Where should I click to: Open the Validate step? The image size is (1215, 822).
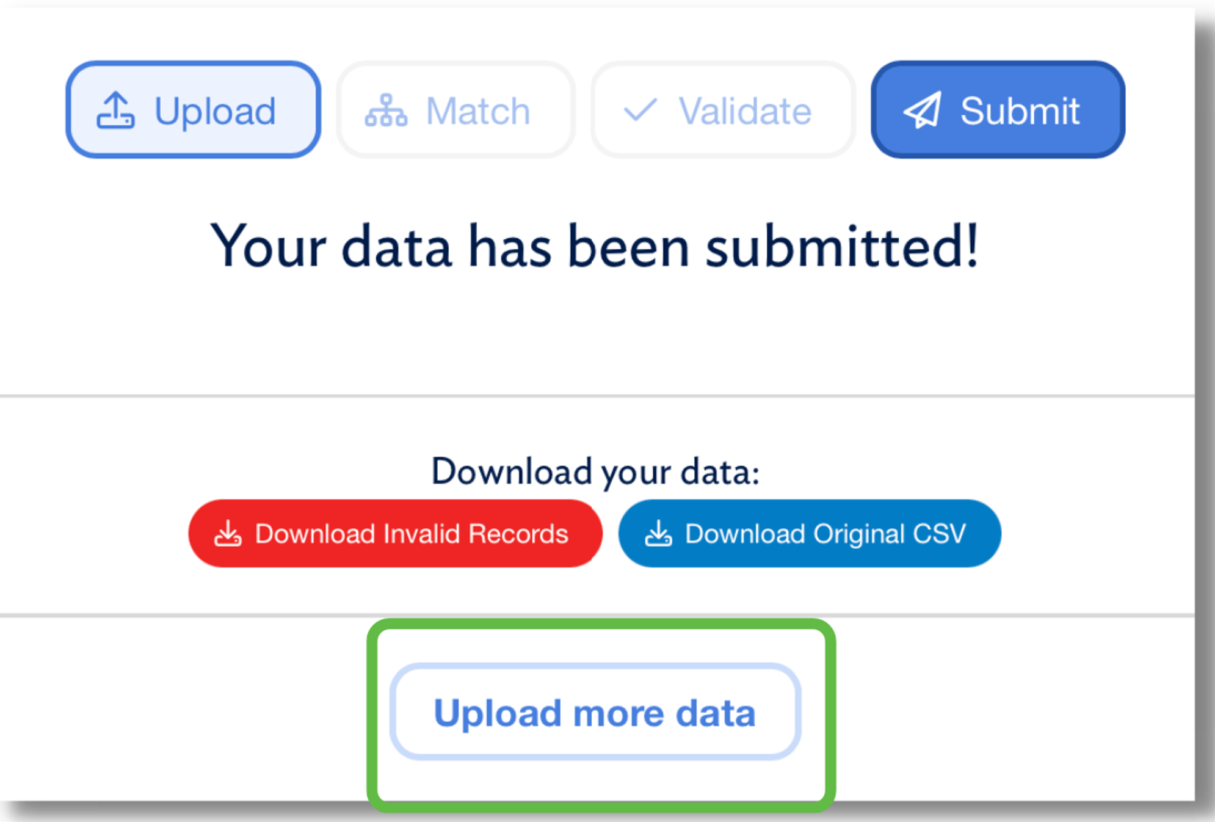pyautogui.click(x=722, y=110)
